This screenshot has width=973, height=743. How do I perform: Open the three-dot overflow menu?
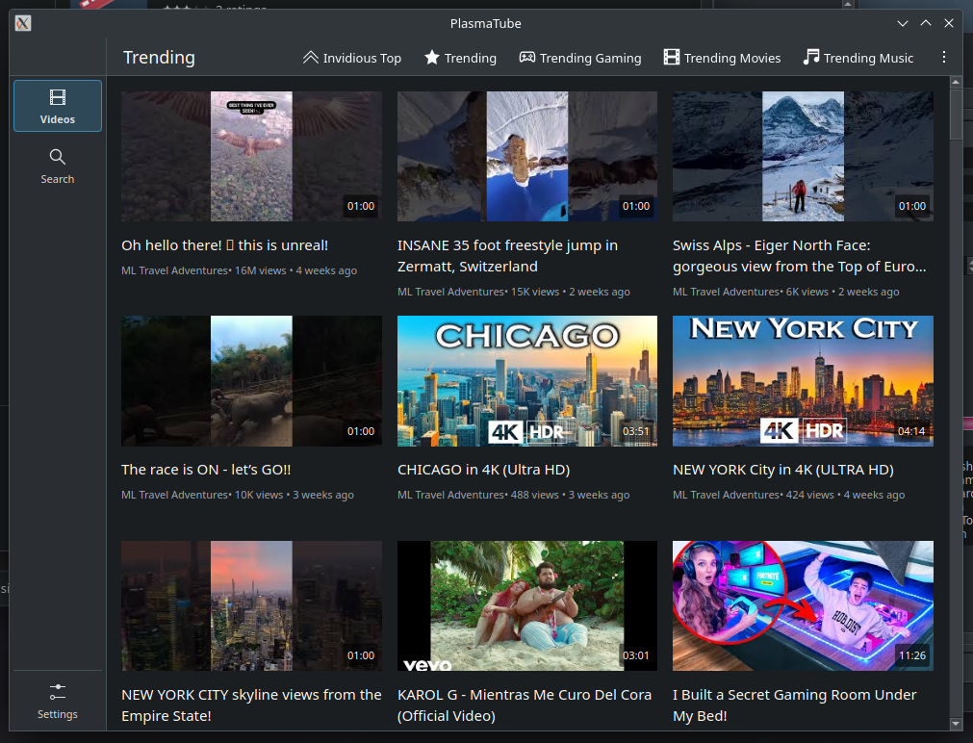coord(944,57)
